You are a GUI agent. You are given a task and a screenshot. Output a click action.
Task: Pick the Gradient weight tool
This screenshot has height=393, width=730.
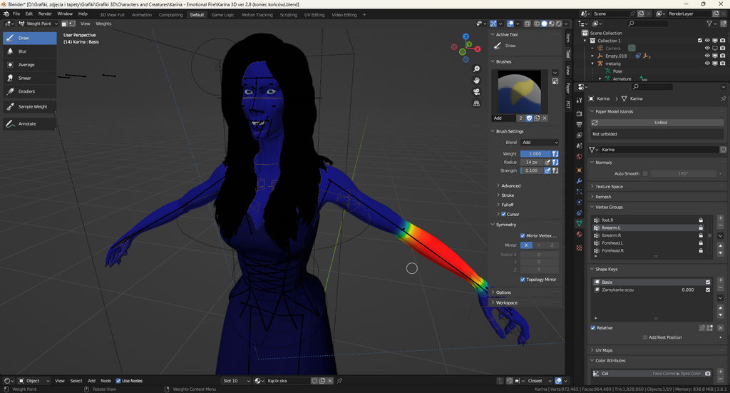[x=29, y=91]
